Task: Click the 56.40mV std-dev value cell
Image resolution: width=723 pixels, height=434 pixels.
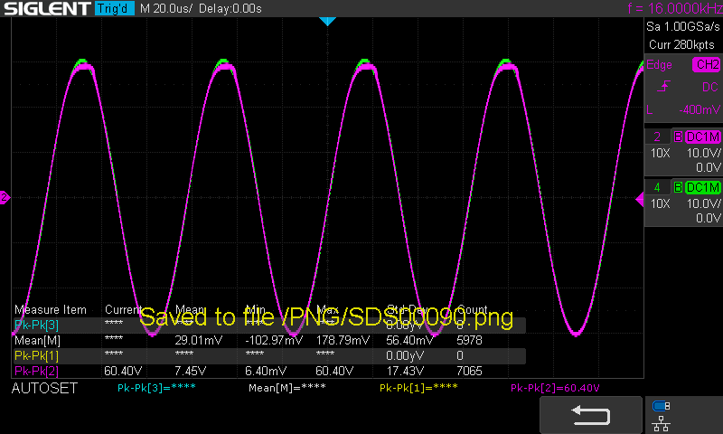Action: [410, 340]
